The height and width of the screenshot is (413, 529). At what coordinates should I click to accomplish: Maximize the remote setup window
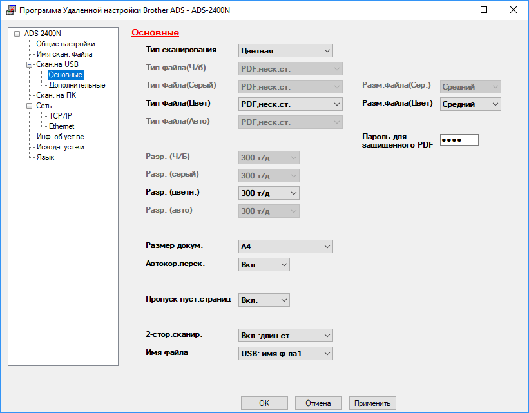(x=484, y=10)
